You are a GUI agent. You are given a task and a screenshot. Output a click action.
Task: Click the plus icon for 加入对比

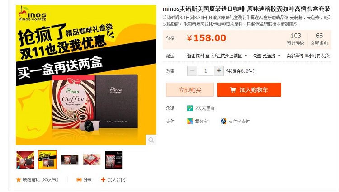click(103, 180)
